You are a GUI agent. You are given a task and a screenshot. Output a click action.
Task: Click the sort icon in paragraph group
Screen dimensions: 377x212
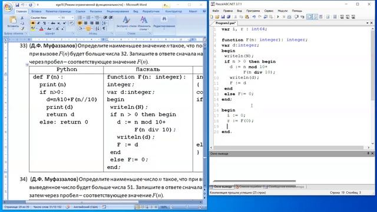(x=97, y=29)
